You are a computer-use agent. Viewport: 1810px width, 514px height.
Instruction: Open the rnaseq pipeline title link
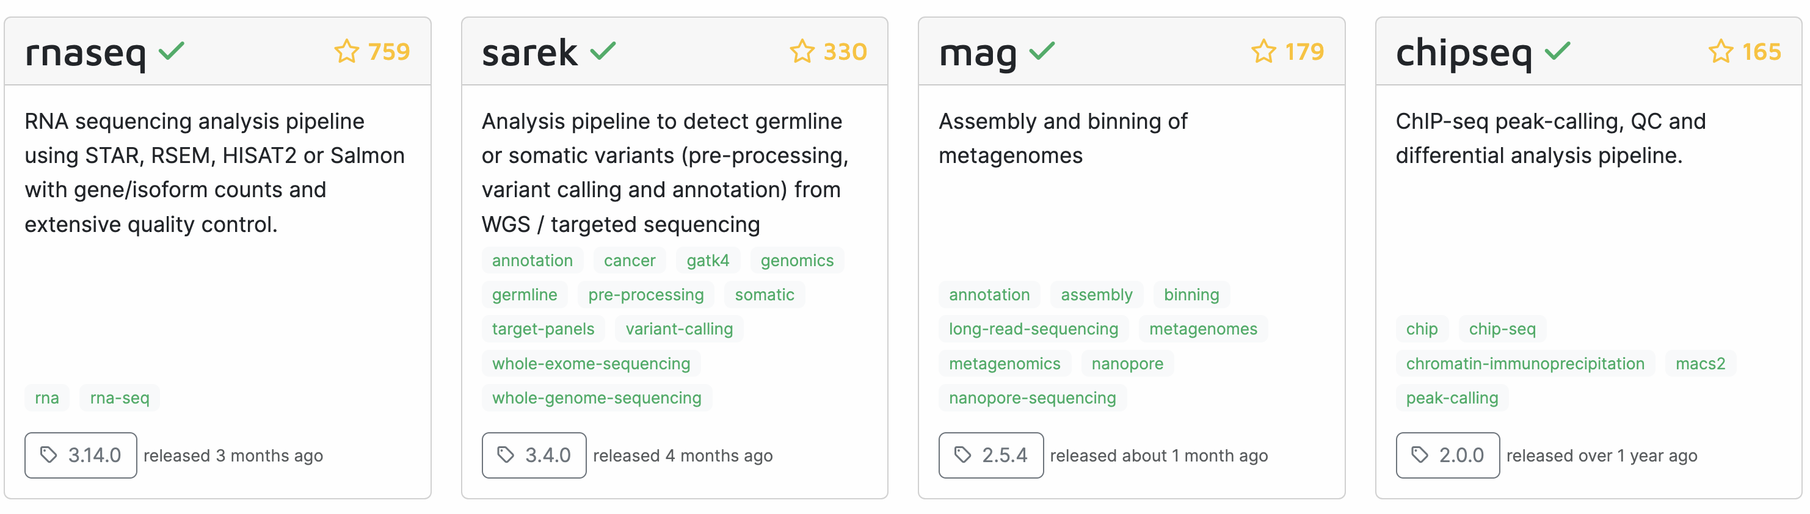coord(85,52)
